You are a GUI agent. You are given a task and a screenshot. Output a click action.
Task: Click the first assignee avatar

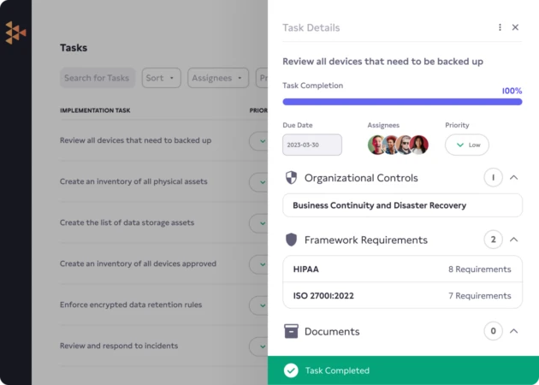tap(376, 145)
